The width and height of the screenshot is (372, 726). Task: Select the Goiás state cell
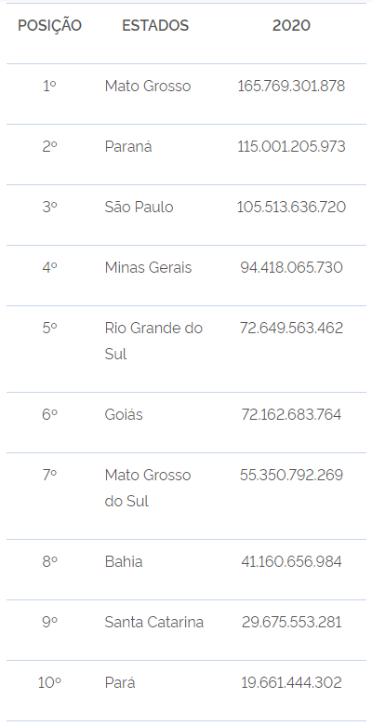[124, 414]
